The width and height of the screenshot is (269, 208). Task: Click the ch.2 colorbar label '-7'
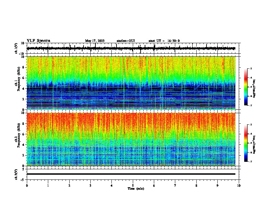pos(251,162)
